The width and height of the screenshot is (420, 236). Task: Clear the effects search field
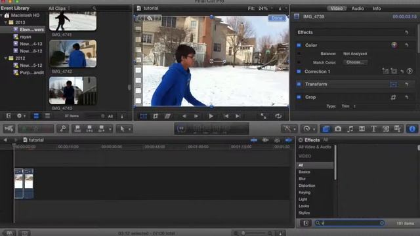pyautogui.click(x=382, y=223)
